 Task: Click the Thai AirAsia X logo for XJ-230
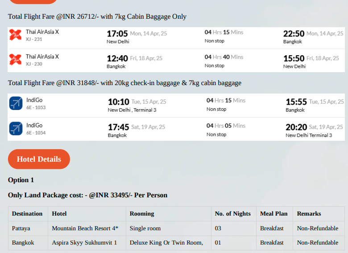click(x=16, y=60)
